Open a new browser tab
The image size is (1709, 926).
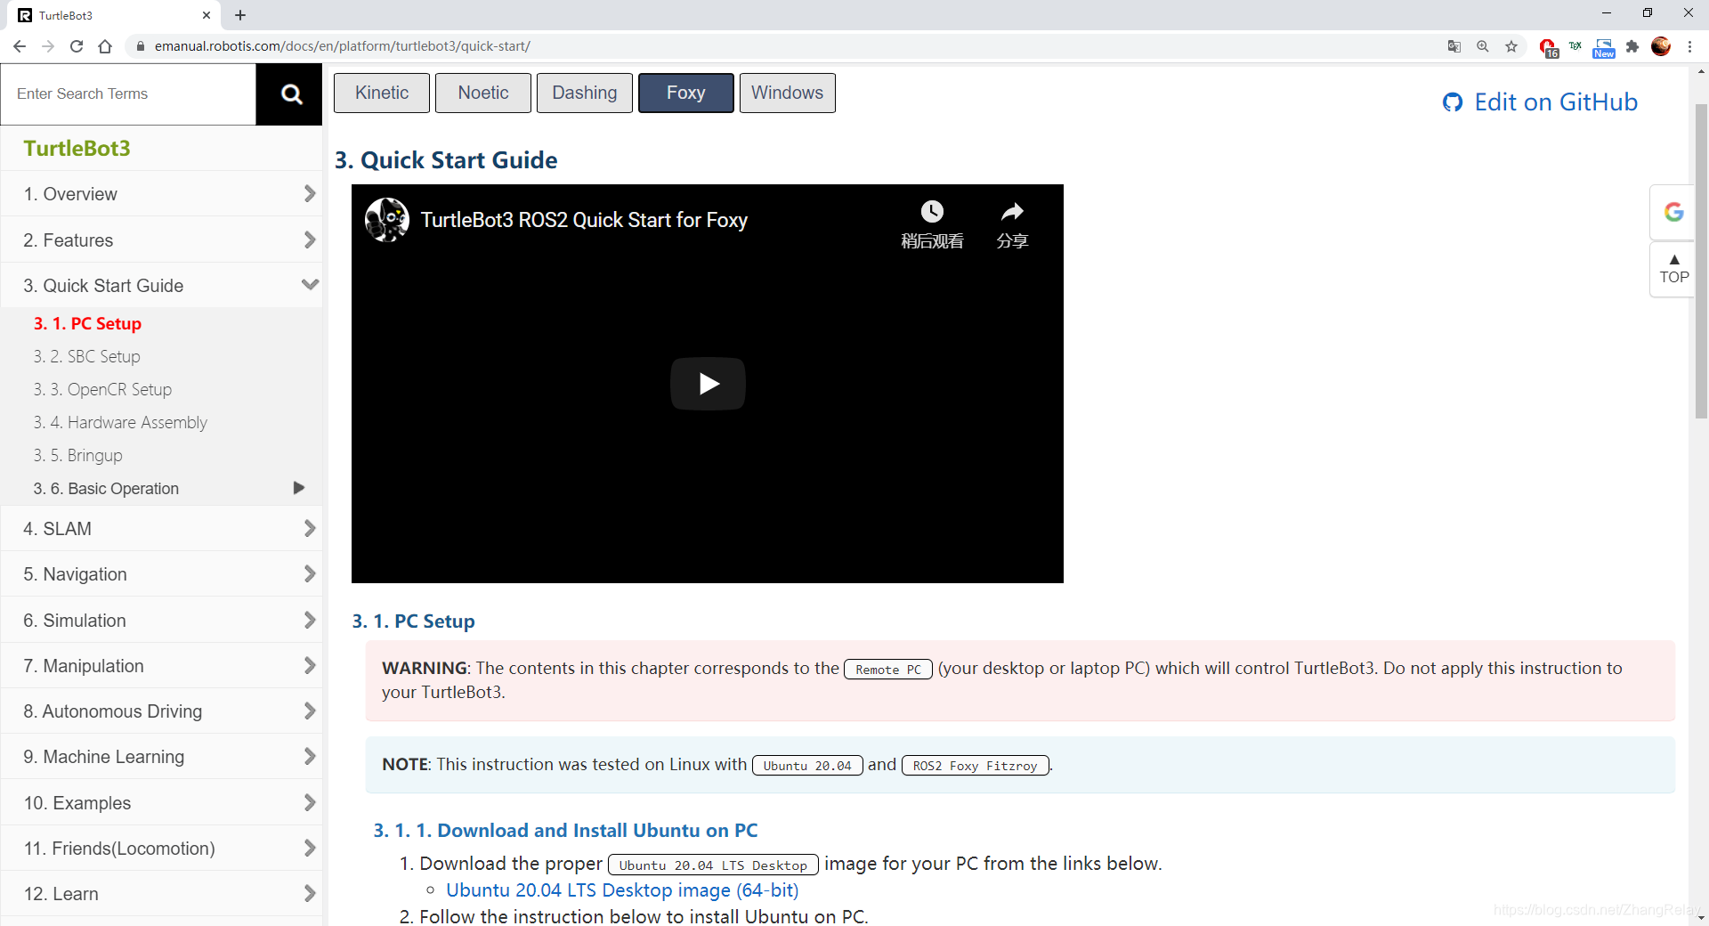pos(240,15)
